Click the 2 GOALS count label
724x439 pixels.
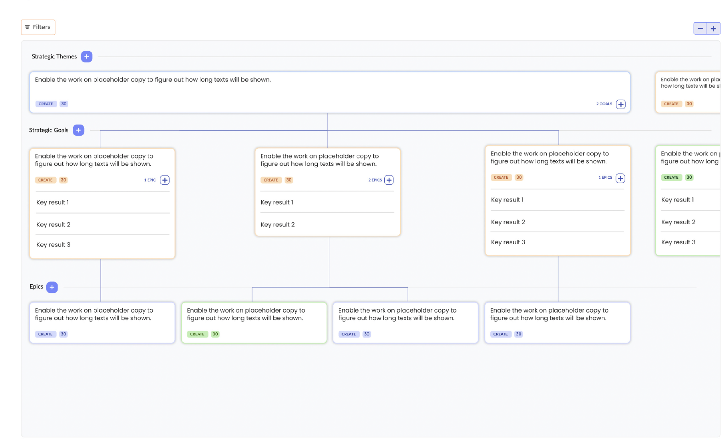point(604,104)
